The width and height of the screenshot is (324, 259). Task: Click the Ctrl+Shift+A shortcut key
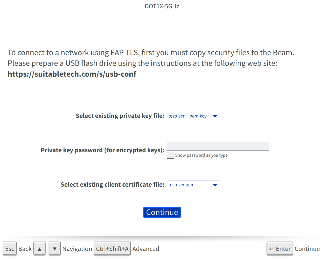[112, 249]
